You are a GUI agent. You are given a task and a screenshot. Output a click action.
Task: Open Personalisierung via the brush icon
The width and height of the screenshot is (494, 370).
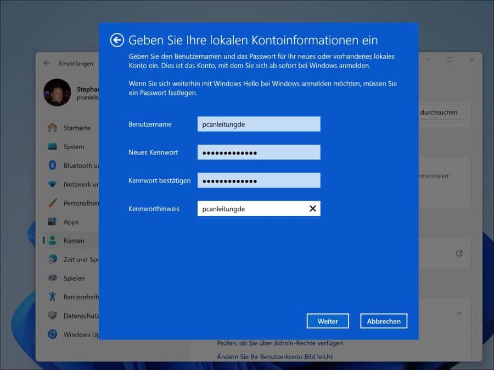53,203
